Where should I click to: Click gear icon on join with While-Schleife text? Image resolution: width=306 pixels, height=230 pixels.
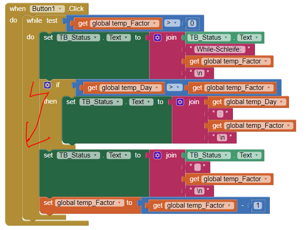pyautogui.click(x=158, y=38)
